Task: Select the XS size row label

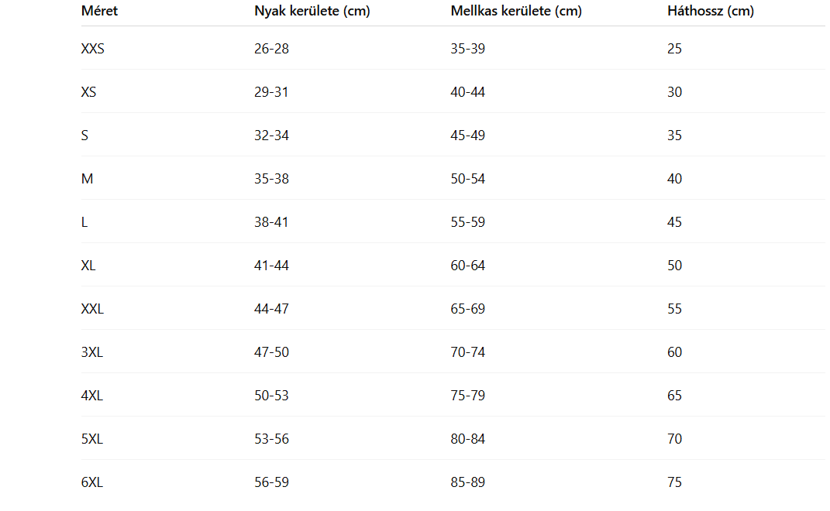Action: pyautogui.click(x=88, y=92)
